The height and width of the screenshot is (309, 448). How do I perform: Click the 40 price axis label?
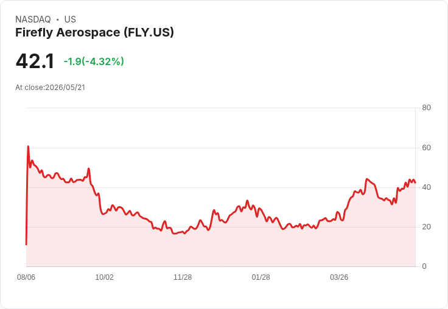426,187
